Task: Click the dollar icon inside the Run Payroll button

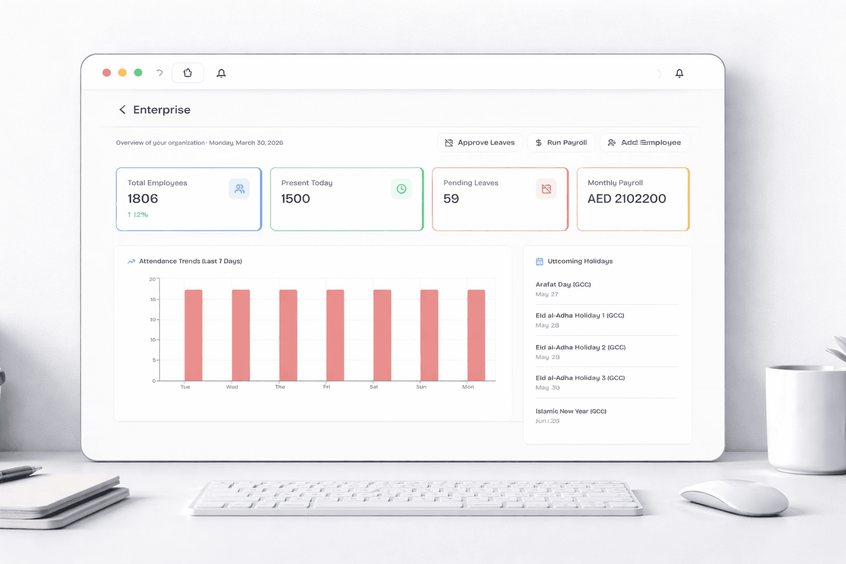Action: pos(538,142)
